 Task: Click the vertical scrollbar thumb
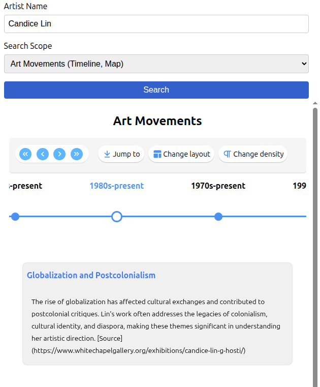click(315, 244)
